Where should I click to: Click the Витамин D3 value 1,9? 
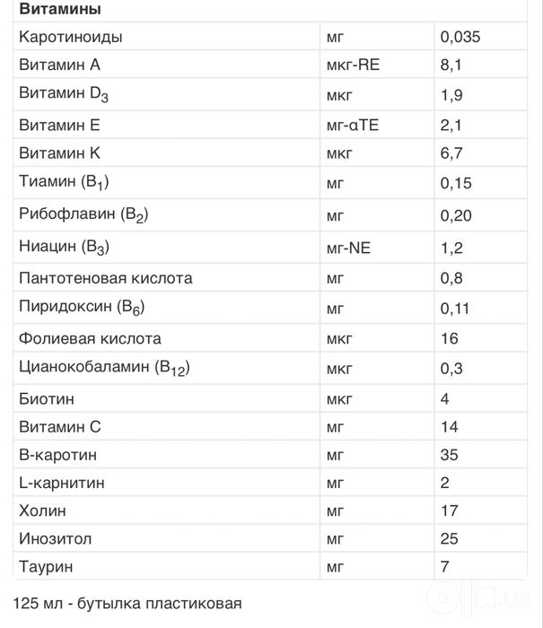pos(451,95)
